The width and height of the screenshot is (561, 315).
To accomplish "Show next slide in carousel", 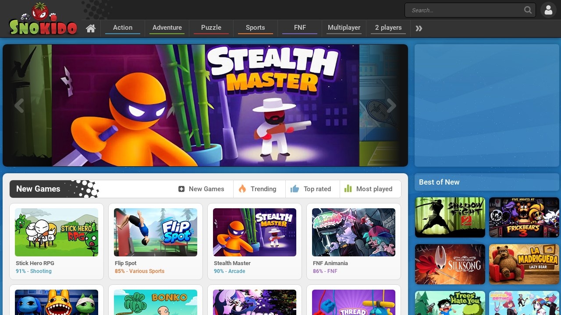I will (391, 105).
